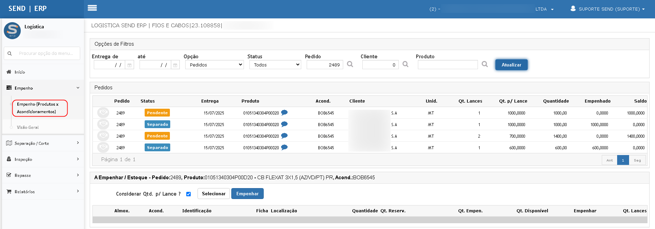The height and width of the screenshot is (229, 655).
Task: Open comment bubble on Separado row with quantity 1000,00
Action: 284,124
